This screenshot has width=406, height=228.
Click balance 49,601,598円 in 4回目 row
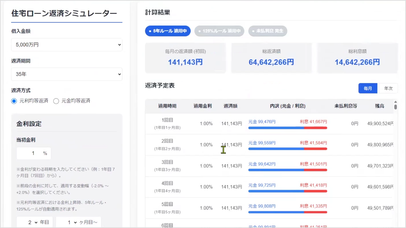[380, 187]
